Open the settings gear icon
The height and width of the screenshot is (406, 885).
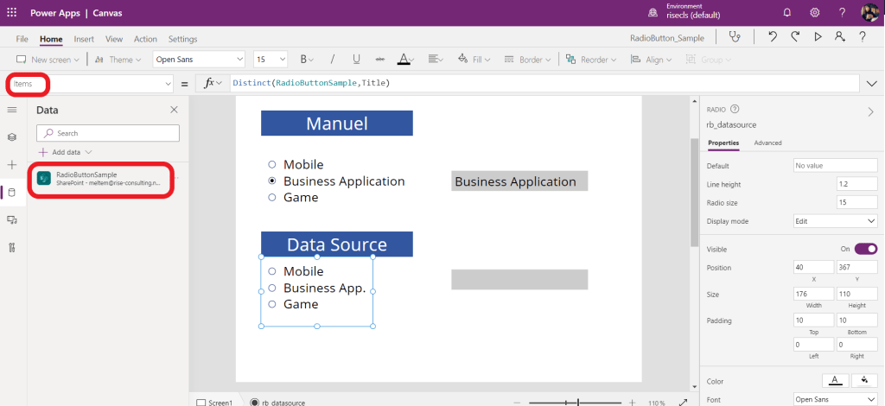tap(814, 12)
